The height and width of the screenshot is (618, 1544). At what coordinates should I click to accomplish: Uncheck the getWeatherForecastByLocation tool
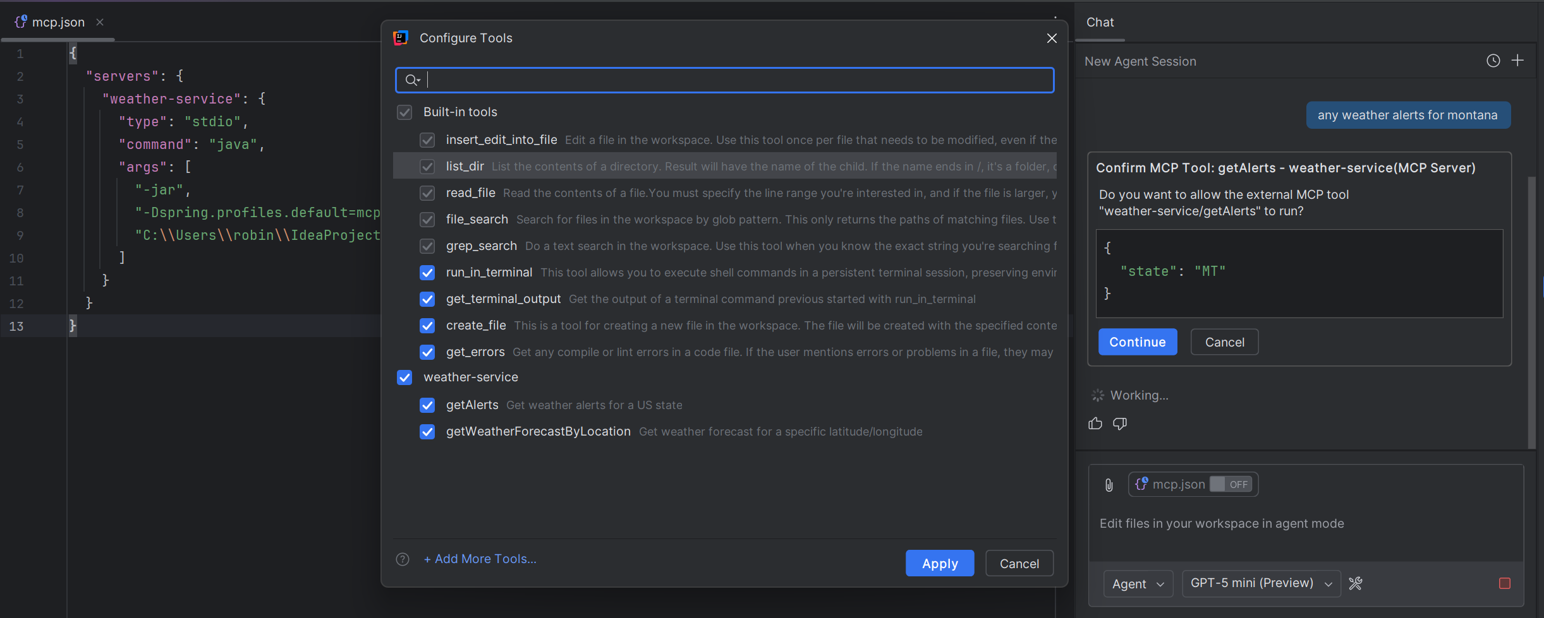point(427,432)
